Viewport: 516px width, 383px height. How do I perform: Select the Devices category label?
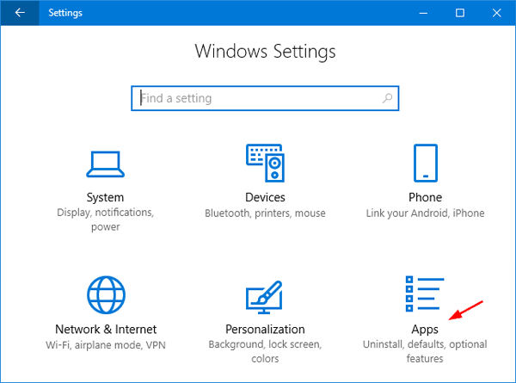[265, 197]
